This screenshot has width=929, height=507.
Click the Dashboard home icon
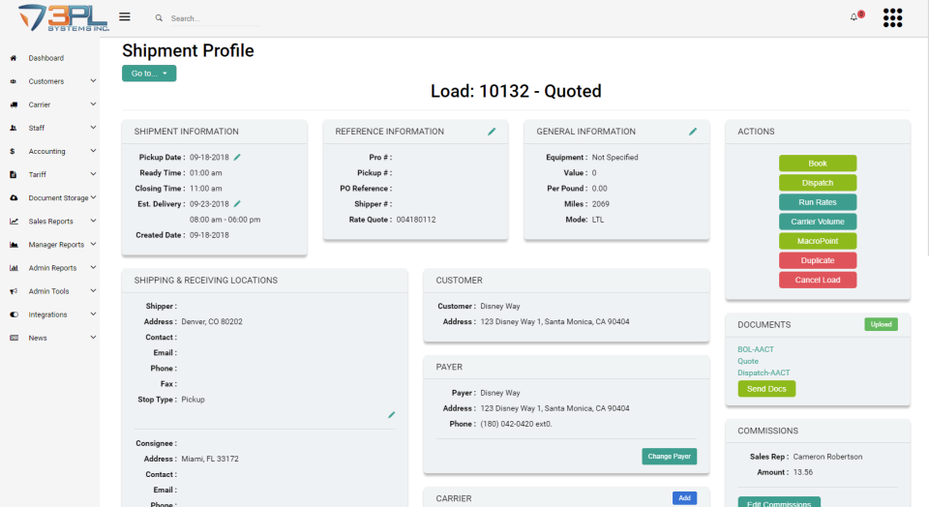pyautogui.click(x=13, y=58)
